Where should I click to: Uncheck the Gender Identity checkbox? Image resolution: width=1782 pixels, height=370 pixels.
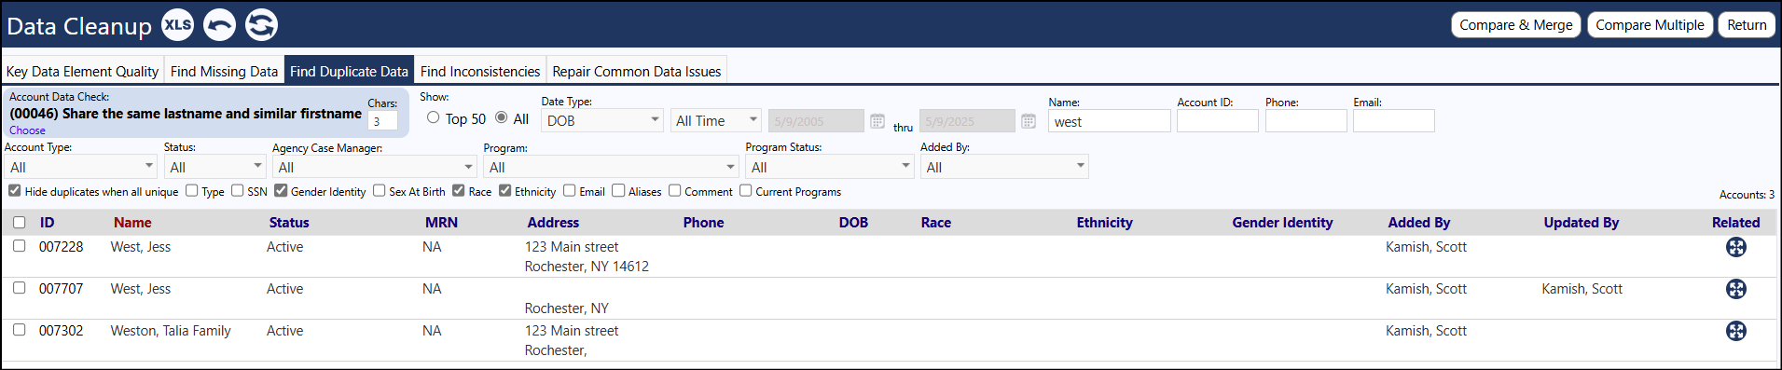281,190
